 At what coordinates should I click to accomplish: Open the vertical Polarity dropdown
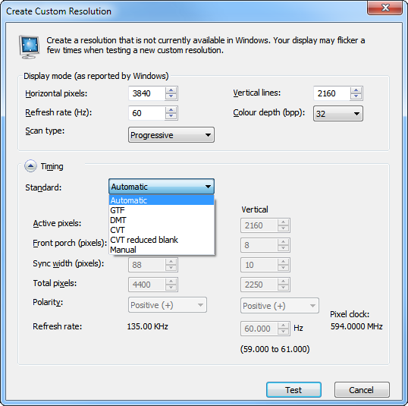(280, 306)
